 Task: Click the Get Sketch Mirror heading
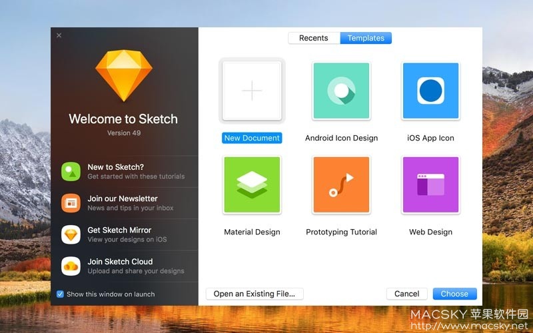coord(119,230)
